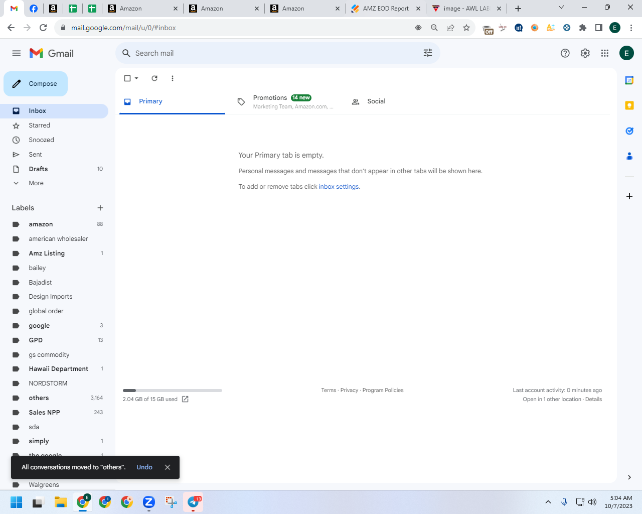
Task: Open the Gmail main menu hamburger icon
Action: point(17,53)
